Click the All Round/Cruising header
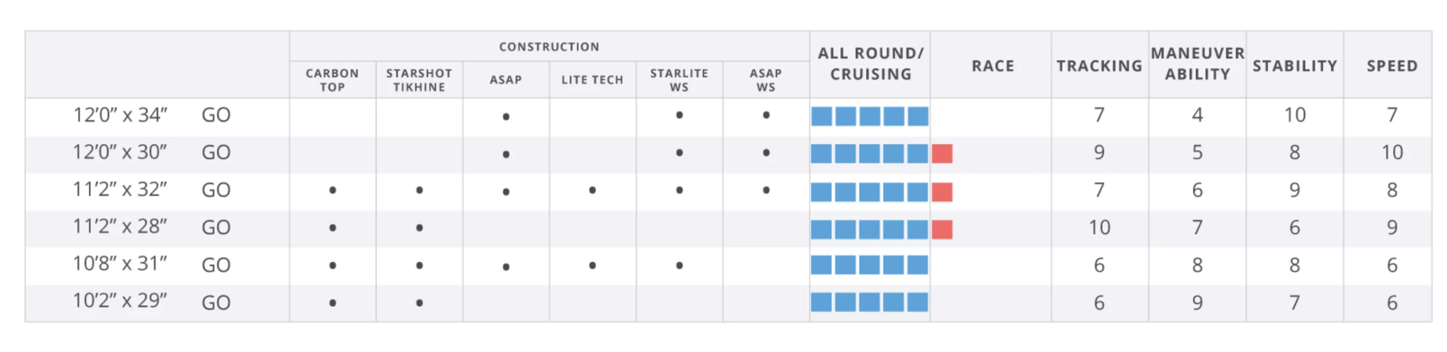This screenshot has width=1447, height=352. (x=870, y=64)
